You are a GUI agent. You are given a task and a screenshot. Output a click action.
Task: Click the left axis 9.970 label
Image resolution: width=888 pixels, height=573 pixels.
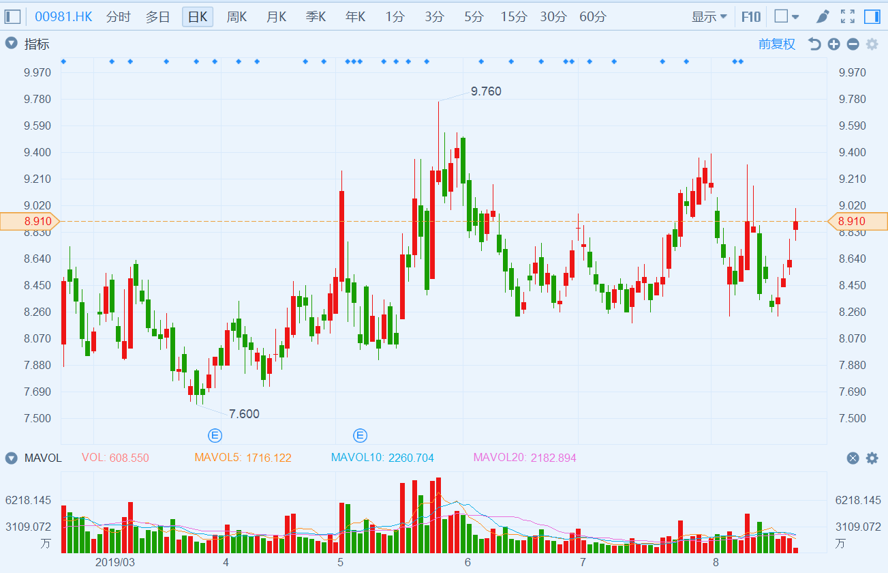pyautogui.click(x=37, y=72)
